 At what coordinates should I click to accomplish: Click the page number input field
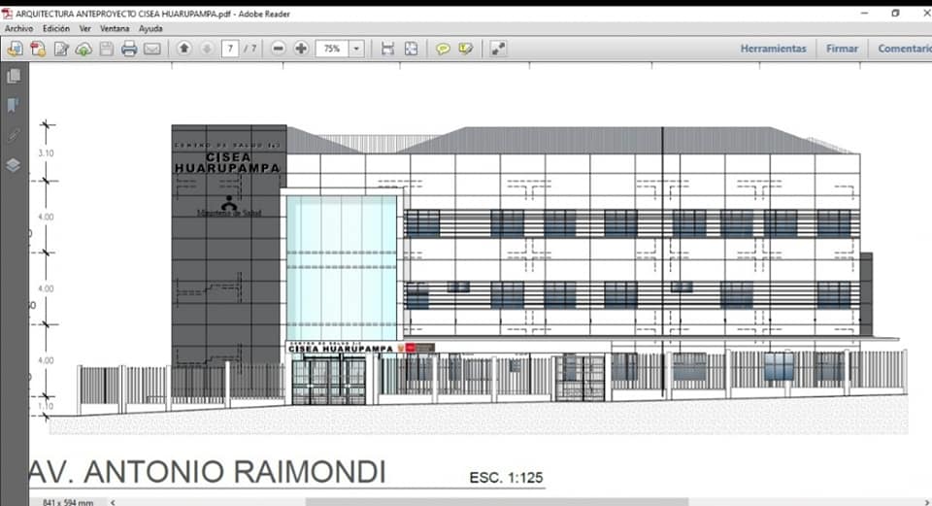[x=230, y=49]
